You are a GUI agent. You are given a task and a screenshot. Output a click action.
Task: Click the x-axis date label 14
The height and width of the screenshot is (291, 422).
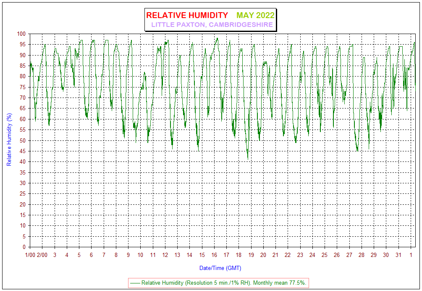[189, 255]
